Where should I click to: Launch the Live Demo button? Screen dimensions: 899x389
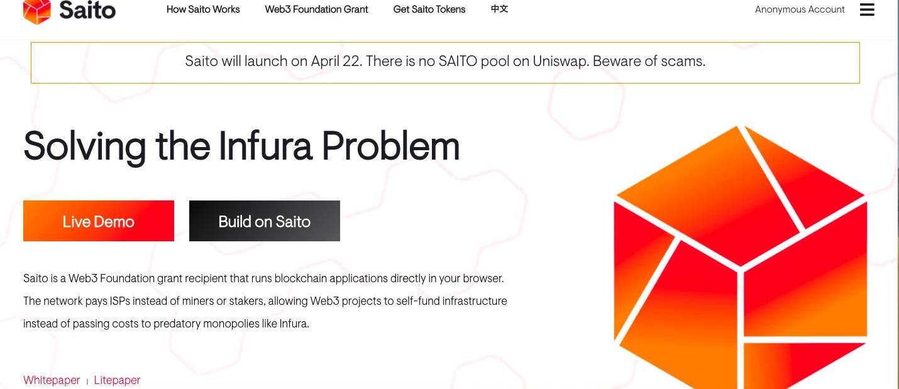pos(99,221)
